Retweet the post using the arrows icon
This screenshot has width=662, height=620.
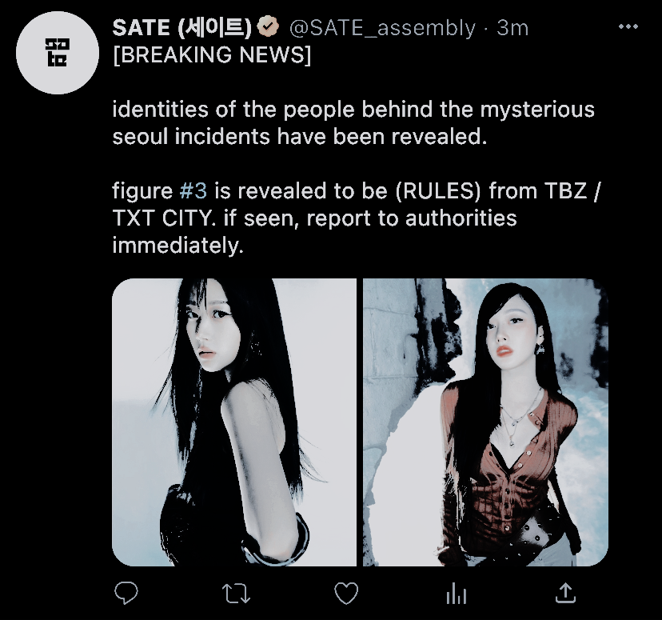(236, 593)
